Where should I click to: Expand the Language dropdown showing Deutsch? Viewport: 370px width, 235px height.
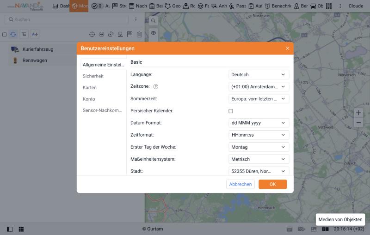pyautogui.click(x=259, y=75)
